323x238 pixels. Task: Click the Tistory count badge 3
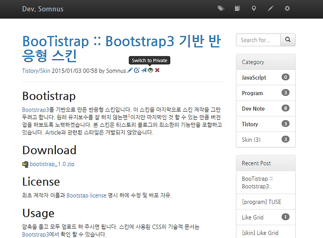(x=285, y=124)
